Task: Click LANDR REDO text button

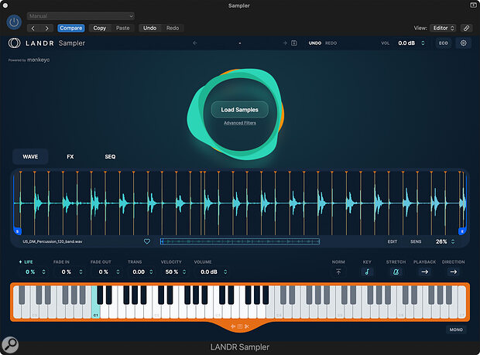Action: pyautogui.click(x=331, y=43)
